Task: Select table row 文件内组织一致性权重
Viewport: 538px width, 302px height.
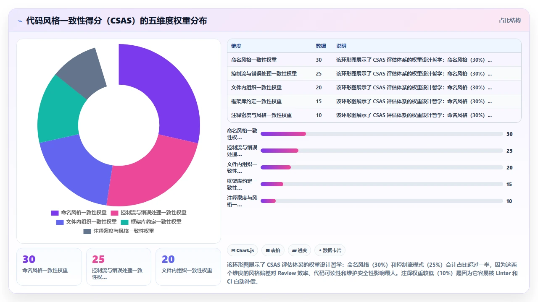Action: [374, 88]
